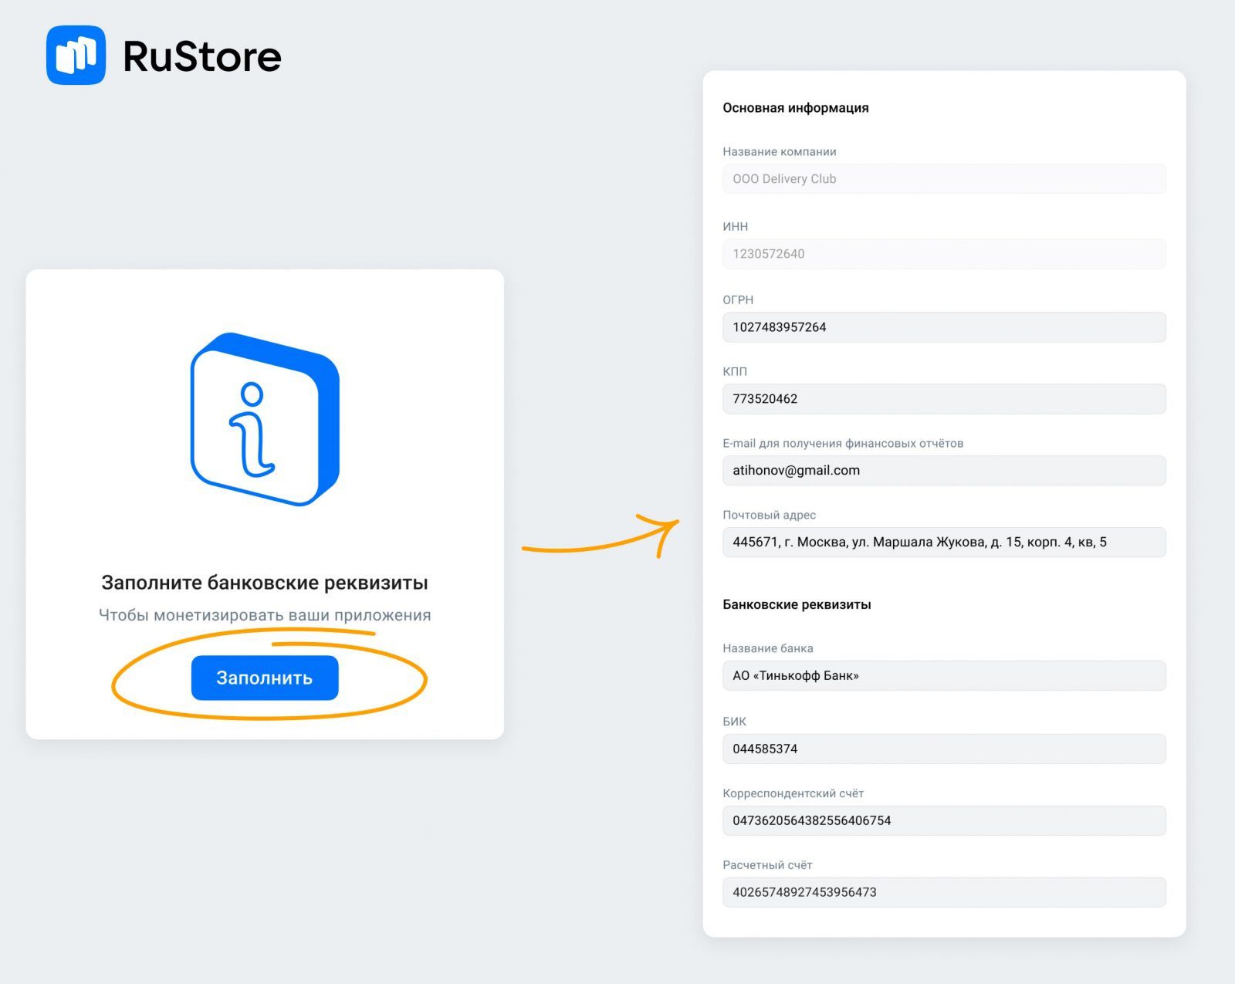Edit the E-mail для финансовых отчётов field
The width and height of the screenshot is (1235, 984).
coord(944,471)
